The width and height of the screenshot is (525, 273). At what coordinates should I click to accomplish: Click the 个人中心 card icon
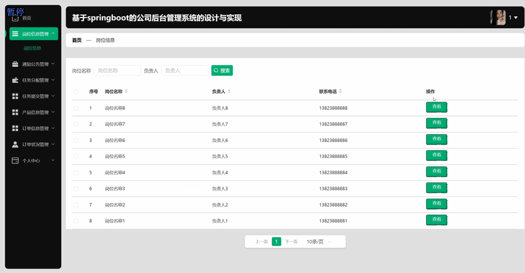click(x=15, y=161)
